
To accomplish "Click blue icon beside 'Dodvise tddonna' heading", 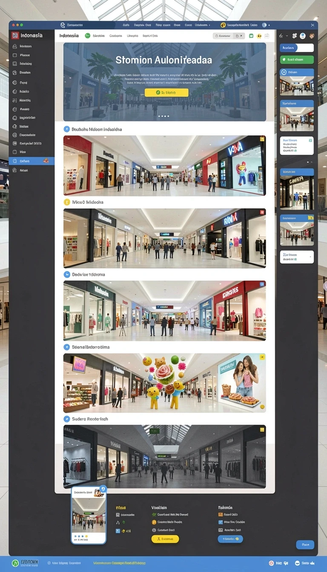I will (x=66, y=275).
